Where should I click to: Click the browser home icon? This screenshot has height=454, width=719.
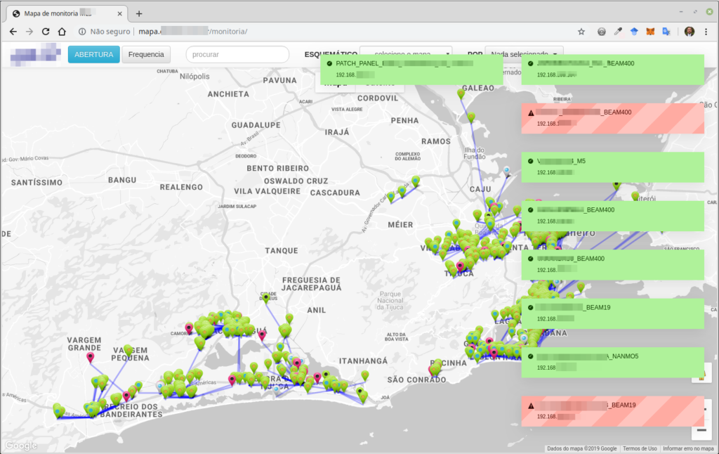pyautogui.click(x=62, y=32)
